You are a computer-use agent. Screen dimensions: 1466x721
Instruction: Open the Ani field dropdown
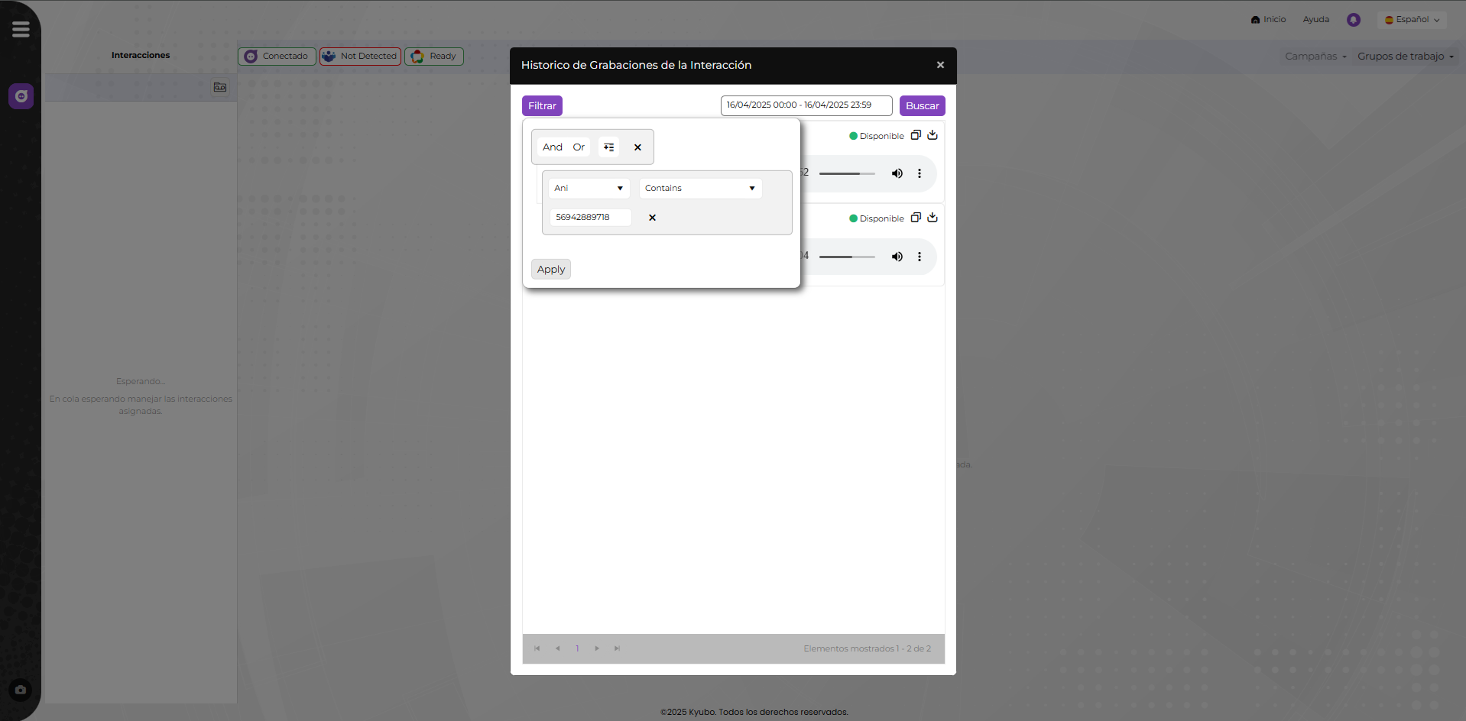point(589,189)
